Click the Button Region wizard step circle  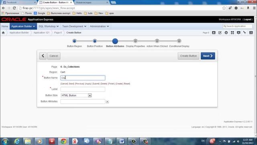[x=74, y=41]
